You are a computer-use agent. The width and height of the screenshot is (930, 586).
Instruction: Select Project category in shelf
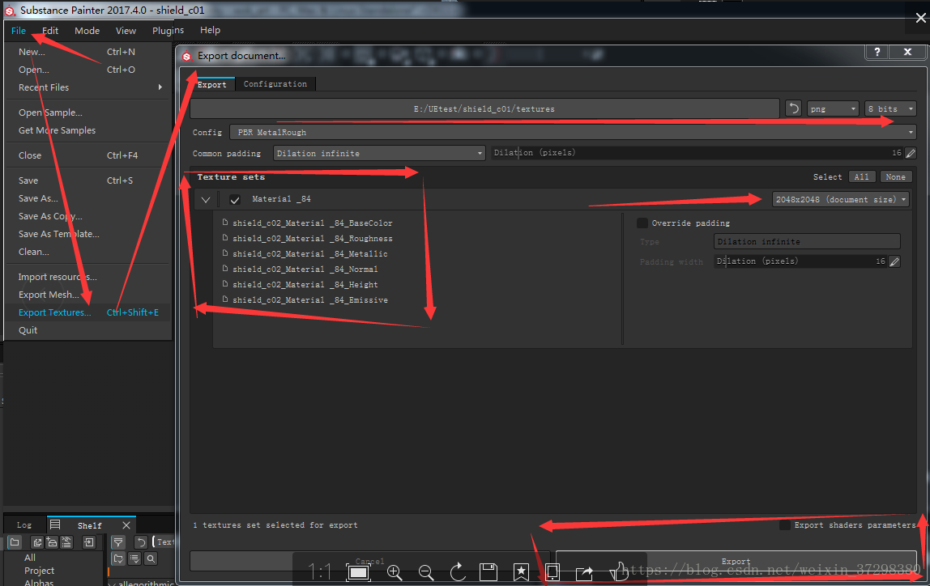tap(39, 571)
